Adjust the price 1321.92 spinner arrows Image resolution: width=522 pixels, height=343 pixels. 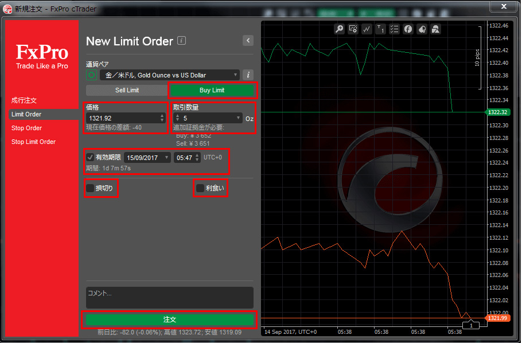[162, 118]
